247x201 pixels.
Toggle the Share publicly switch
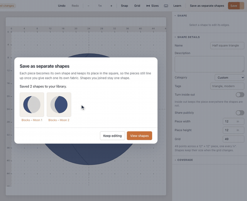coord(240,113)
